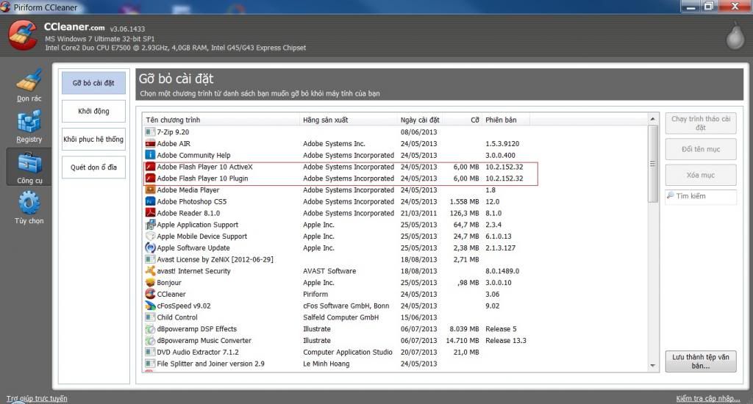
Task: Select the Adobe Photoshop CS5 icon
Action: (x=150, y=201)
